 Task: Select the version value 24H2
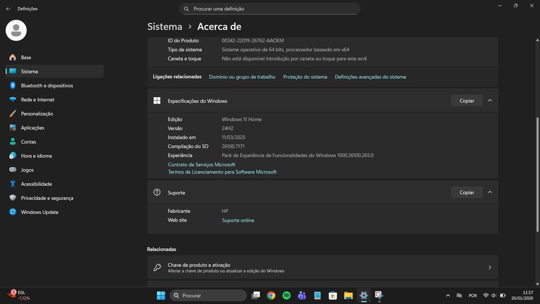(228, 128)
